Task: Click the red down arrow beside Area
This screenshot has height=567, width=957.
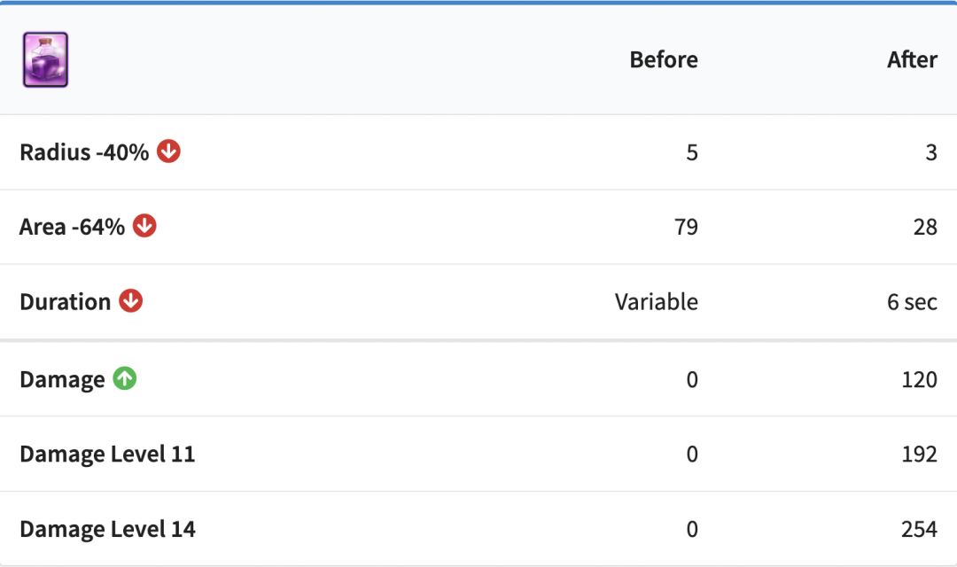Action: tap(144, 226)
